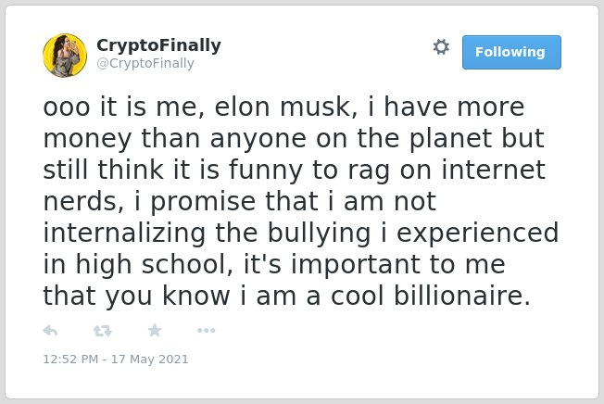This screenshot has width=604, height=404.
Task: Click the word "nerds" in the tweet
Action: pos(80,201)
